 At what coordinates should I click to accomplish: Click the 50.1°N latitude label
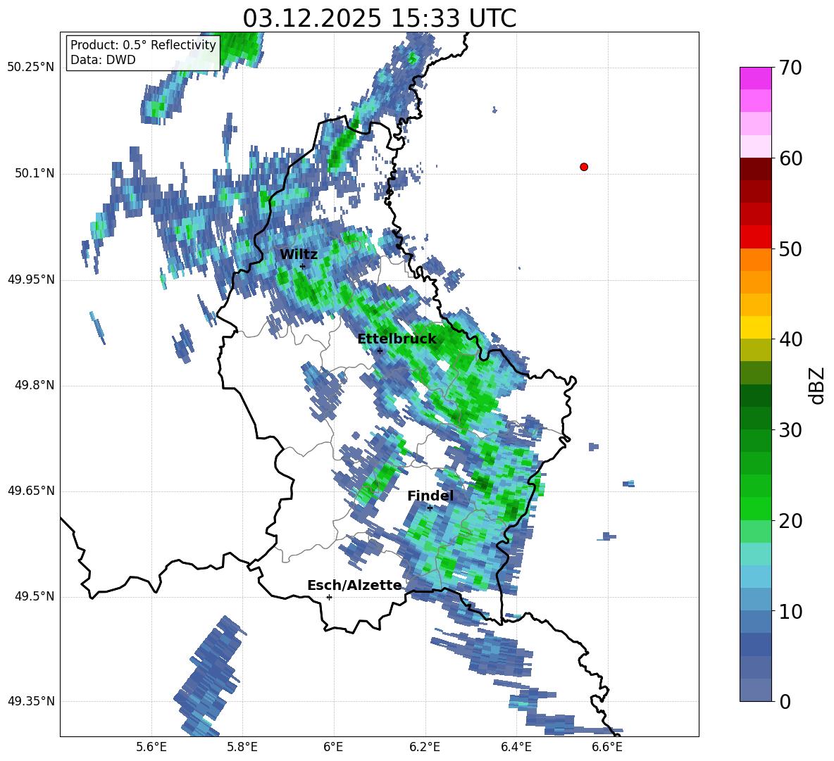point(35,173)
